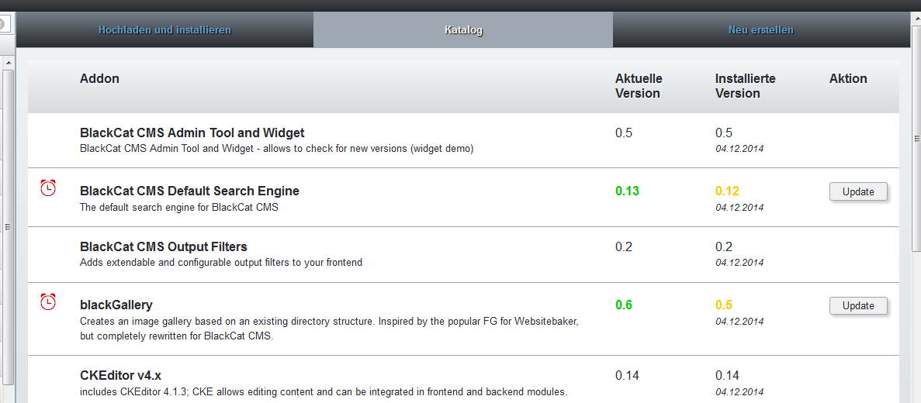Select the blackGallery addon title

point(116,305)
